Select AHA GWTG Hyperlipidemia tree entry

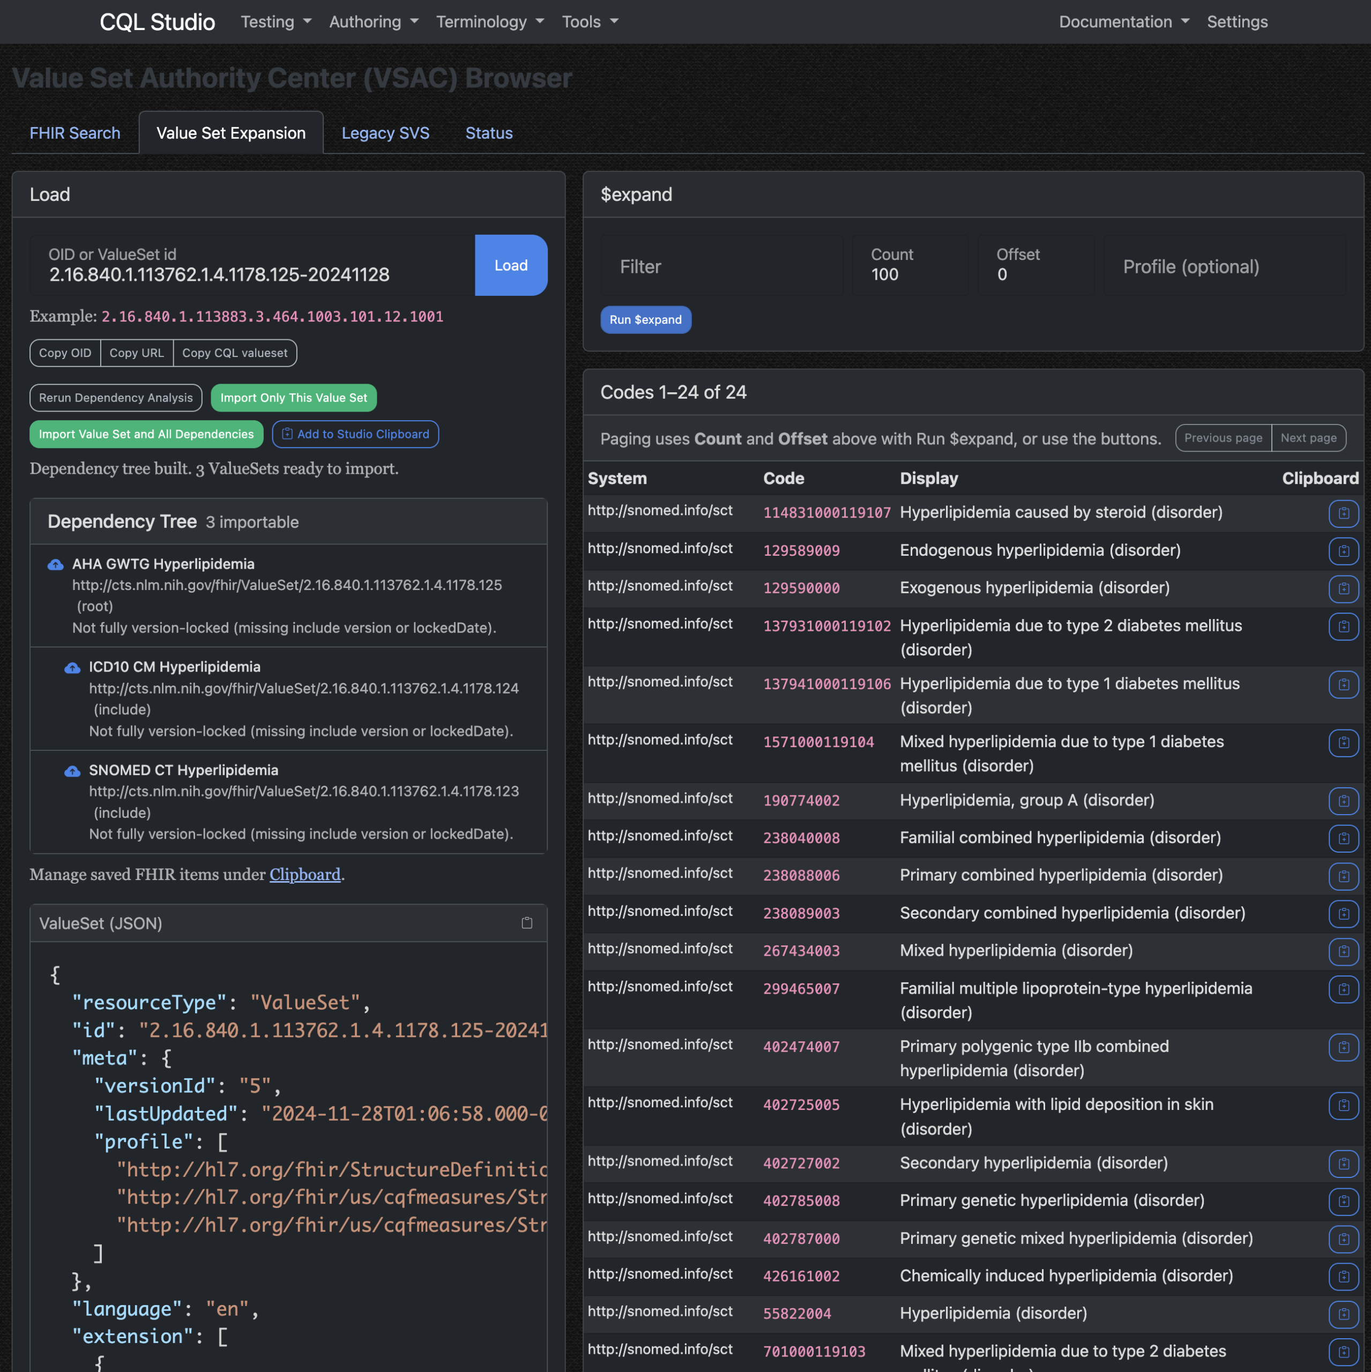(x=288, y=596)
